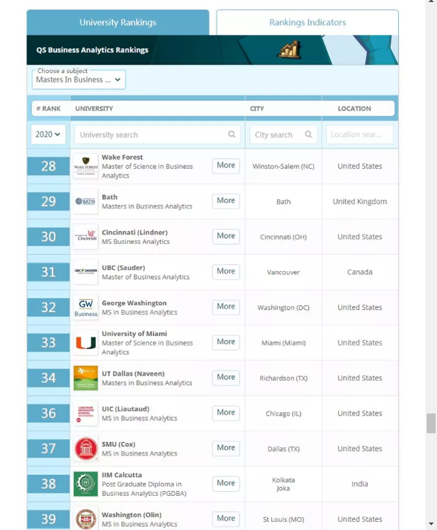The width and height of the screenshot is (437, 530).
Task: Click the SMU Cox logo
Action: pos(86,448)
